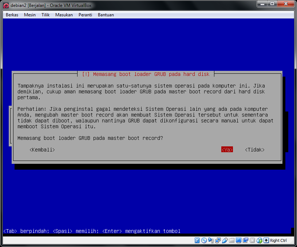Open the Masukan menu
This screenshot has width=297, height=247.
(x=64, y=15)
